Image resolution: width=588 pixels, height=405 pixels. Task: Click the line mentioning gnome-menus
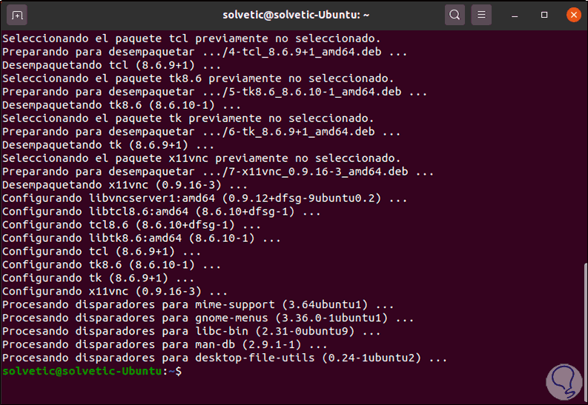(208, 318)
